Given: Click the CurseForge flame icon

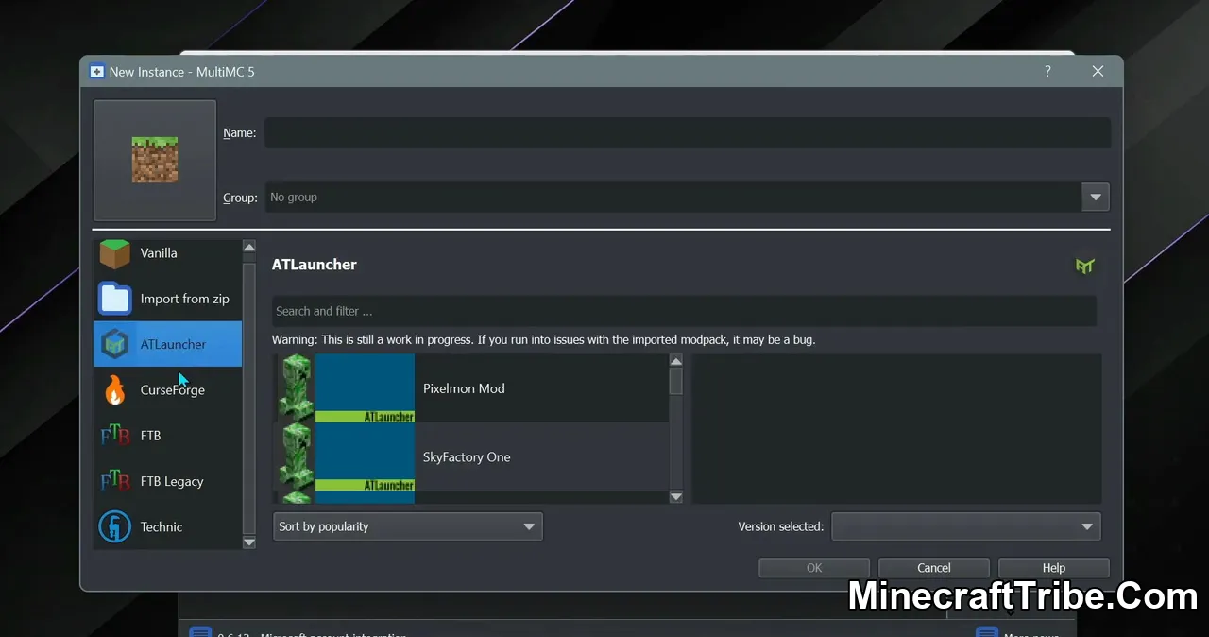Looking at the screenshot, I should [x=115, y=389].
